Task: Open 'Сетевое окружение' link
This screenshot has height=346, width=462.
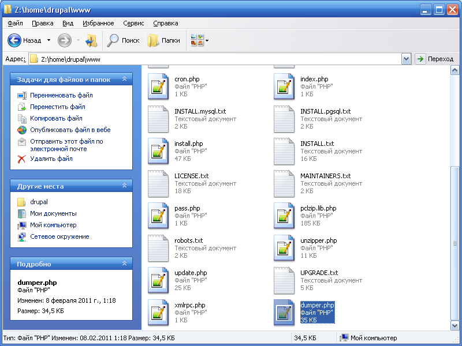Action: (x=59, y=236)
